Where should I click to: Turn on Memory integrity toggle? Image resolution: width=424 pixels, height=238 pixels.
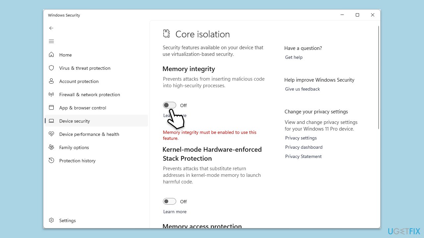[x=170, y=105]
